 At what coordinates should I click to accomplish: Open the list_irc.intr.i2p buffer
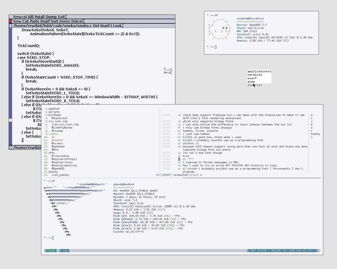pyautogui.click(x=65, y=125)
